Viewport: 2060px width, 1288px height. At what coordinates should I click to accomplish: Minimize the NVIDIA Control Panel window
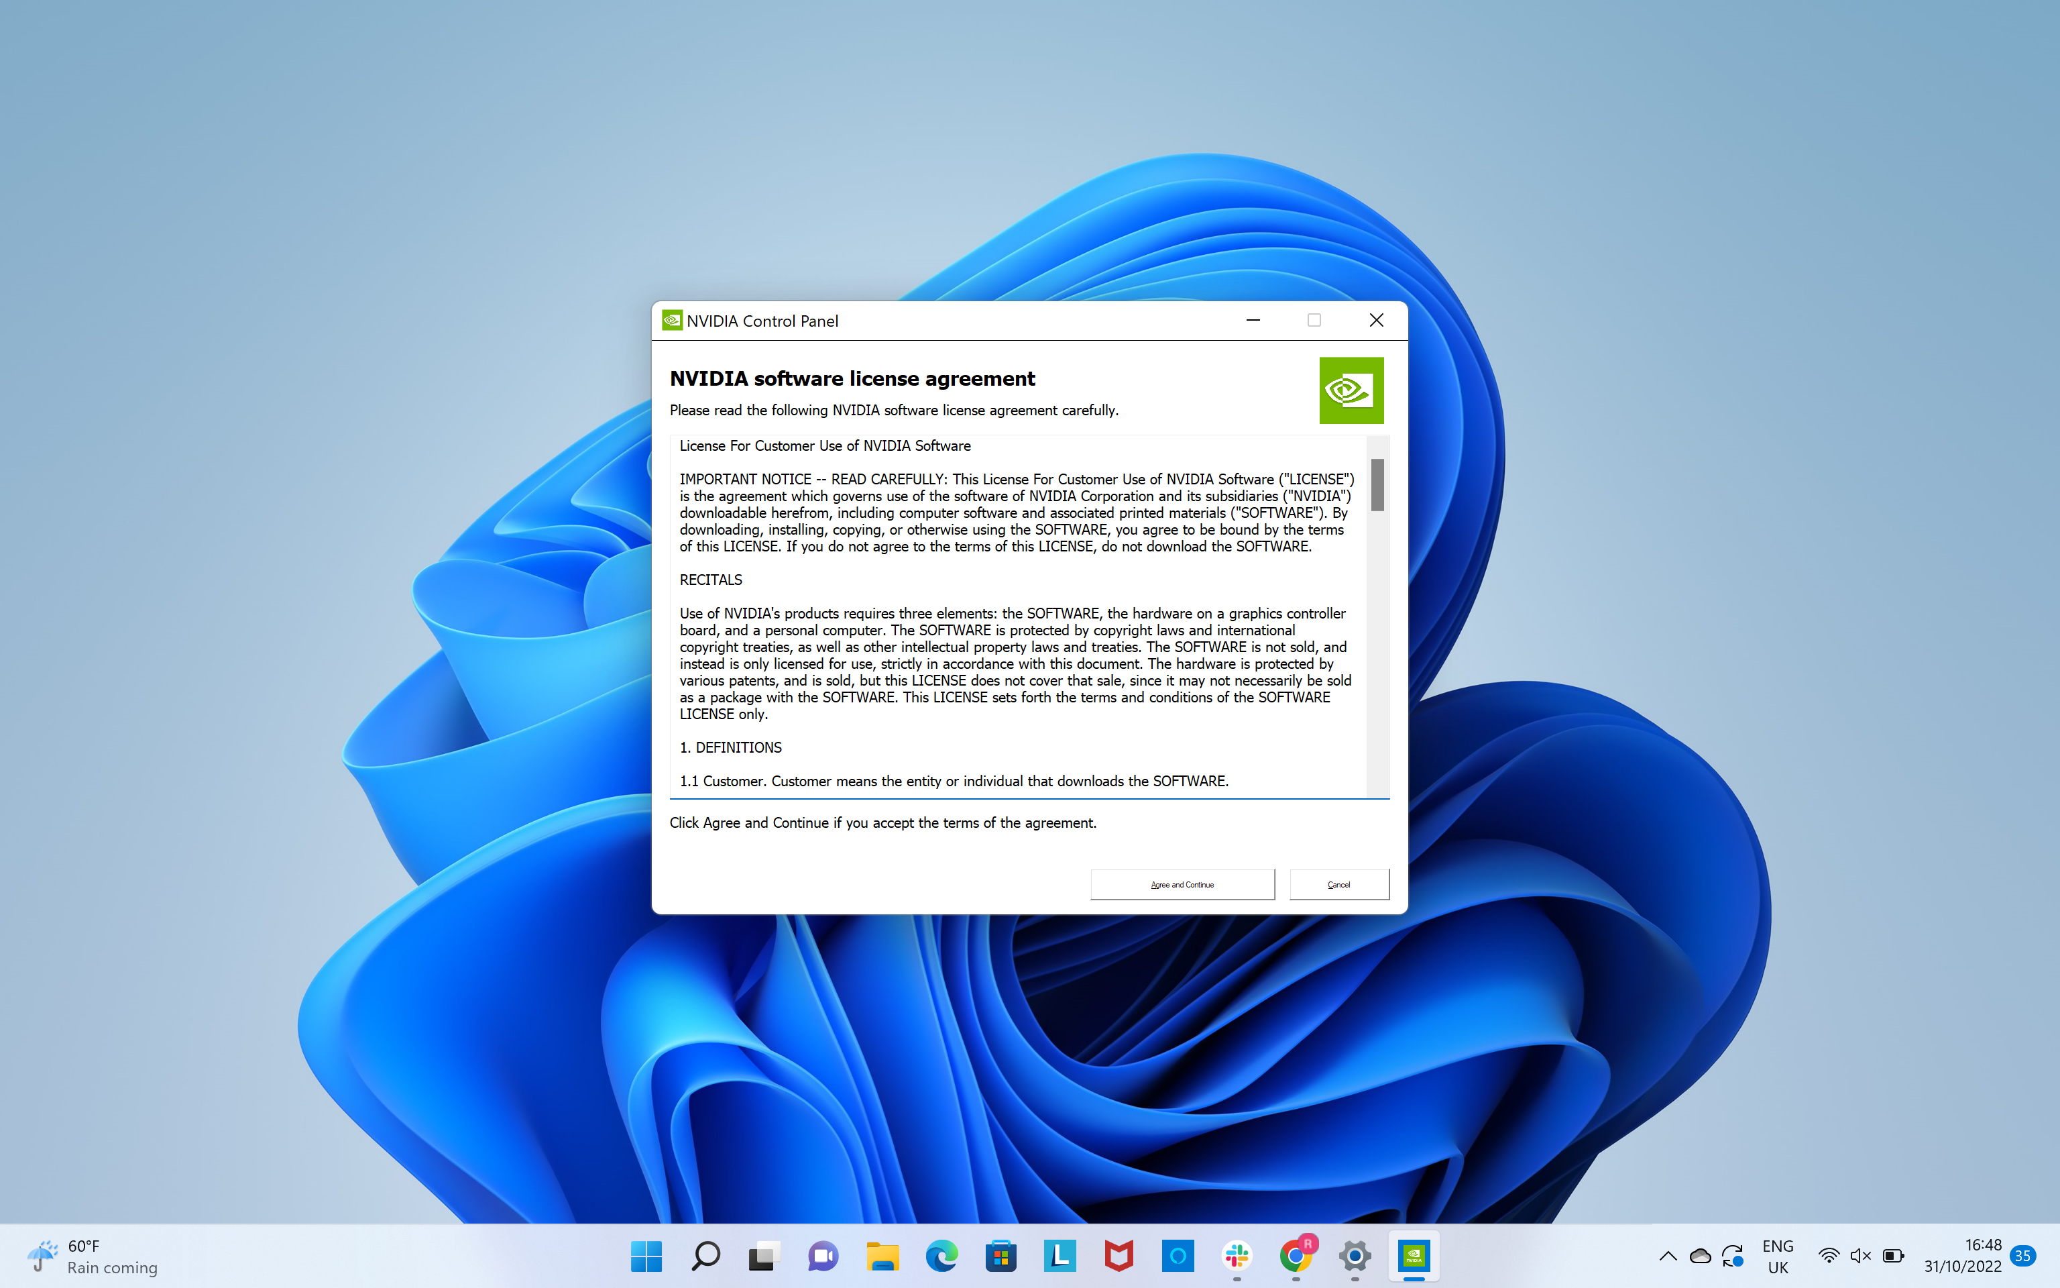(x=1253, y=320)
